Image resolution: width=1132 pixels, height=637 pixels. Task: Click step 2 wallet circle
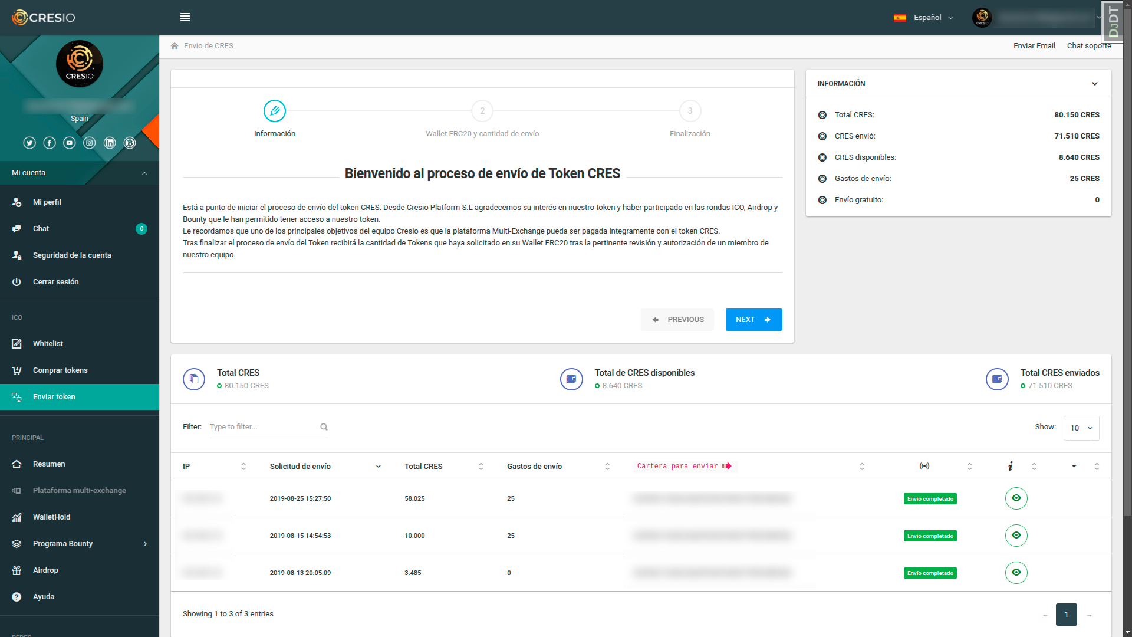(x=482, y=111)
